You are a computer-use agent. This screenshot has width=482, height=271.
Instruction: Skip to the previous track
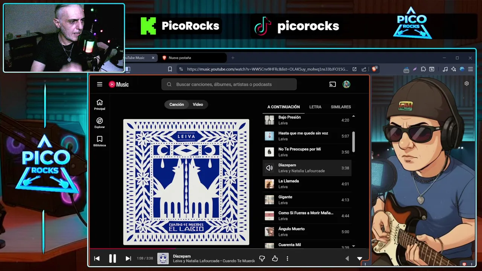97,259
